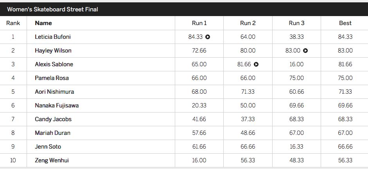Click the Rank column header

point(13,23)
